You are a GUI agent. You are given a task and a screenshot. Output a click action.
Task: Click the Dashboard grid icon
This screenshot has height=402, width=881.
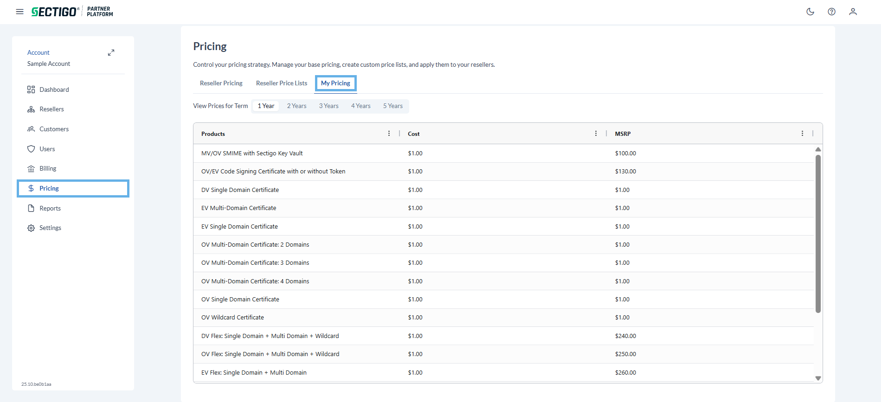[x=31, y=89]
